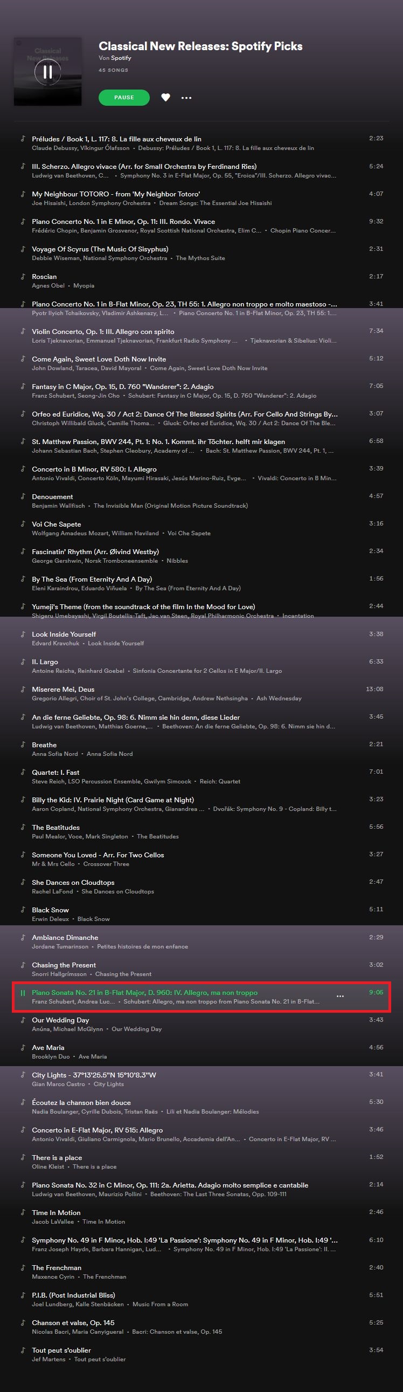
Task: Open more options for Piano Sonata No. 21 row
Action: coord(340,996)
